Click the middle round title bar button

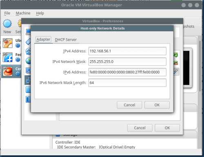190,5
